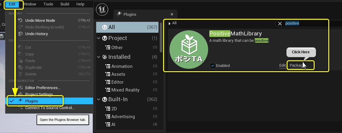Click the Animation list icon
342x133 pixels.
coord(108,66)
